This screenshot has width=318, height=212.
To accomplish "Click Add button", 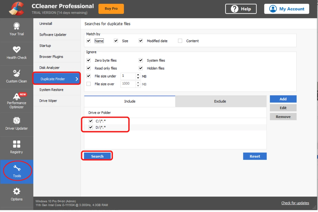I will click(283, 99).
